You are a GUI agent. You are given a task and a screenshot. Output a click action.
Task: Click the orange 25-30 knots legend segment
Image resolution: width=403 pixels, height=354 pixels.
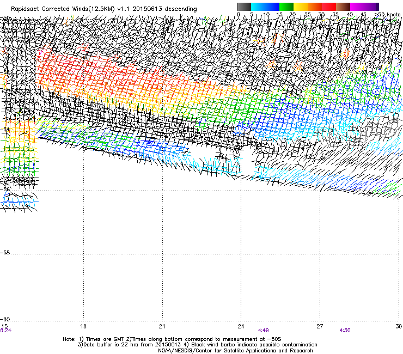(315, 7)
